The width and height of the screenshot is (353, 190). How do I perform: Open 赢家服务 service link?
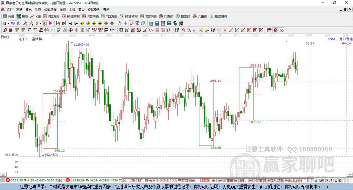(x=219, y=17)
